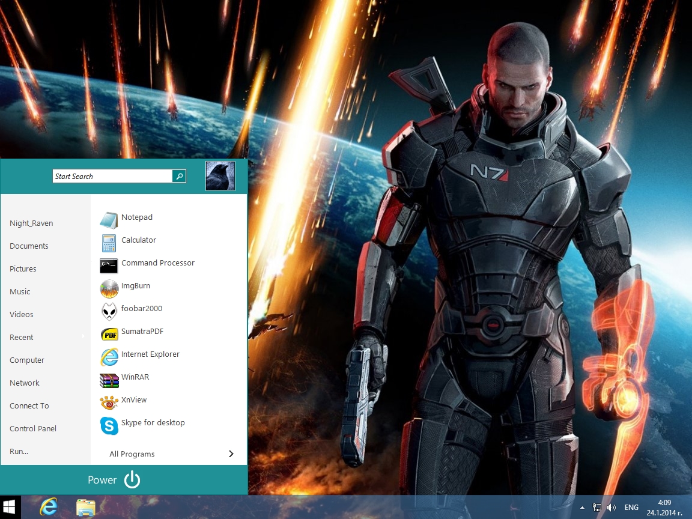
Task: Click the Power text label
Action: 102,480
